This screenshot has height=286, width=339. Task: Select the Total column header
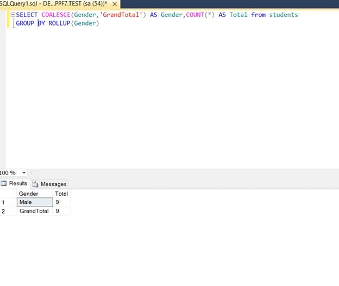coord(61,194)
